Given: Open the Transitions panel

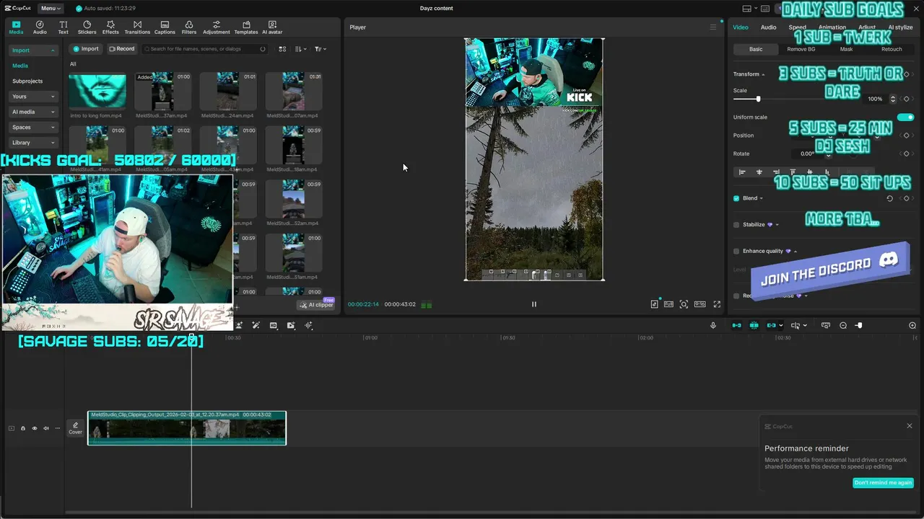Looking at the screenshot, I should (x=137, y=27).
